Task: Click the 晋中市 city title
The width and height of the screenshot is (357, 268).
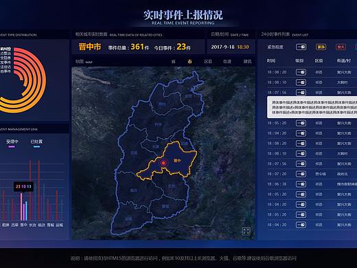Action: click(90, 47)
